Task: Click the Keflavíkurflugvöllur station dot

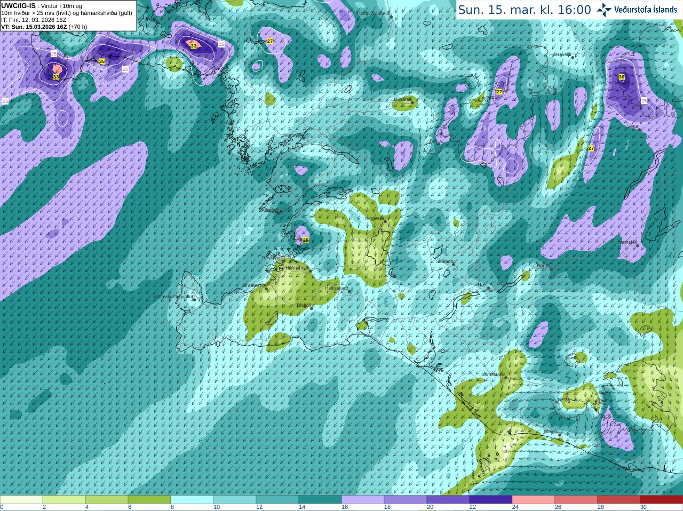Action: pyautogui.click(x=195, y=300)
